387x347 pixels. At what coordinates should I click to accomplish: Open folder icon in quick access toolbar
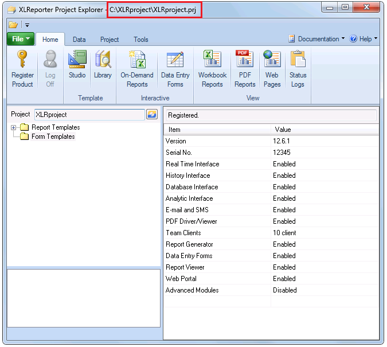click(x=13, y=25)
